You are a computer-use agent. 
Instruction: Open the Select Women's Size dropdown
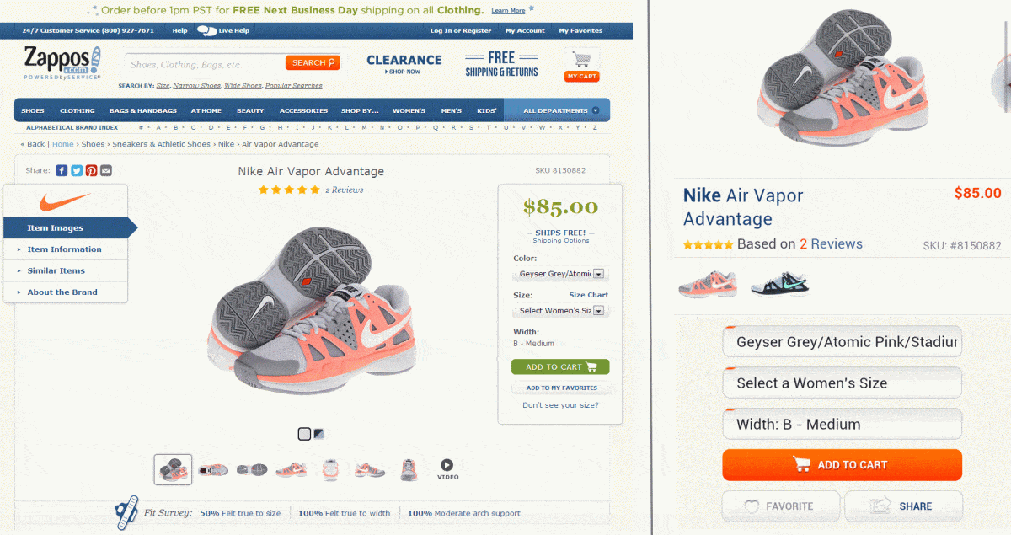[x=559, y=310]
